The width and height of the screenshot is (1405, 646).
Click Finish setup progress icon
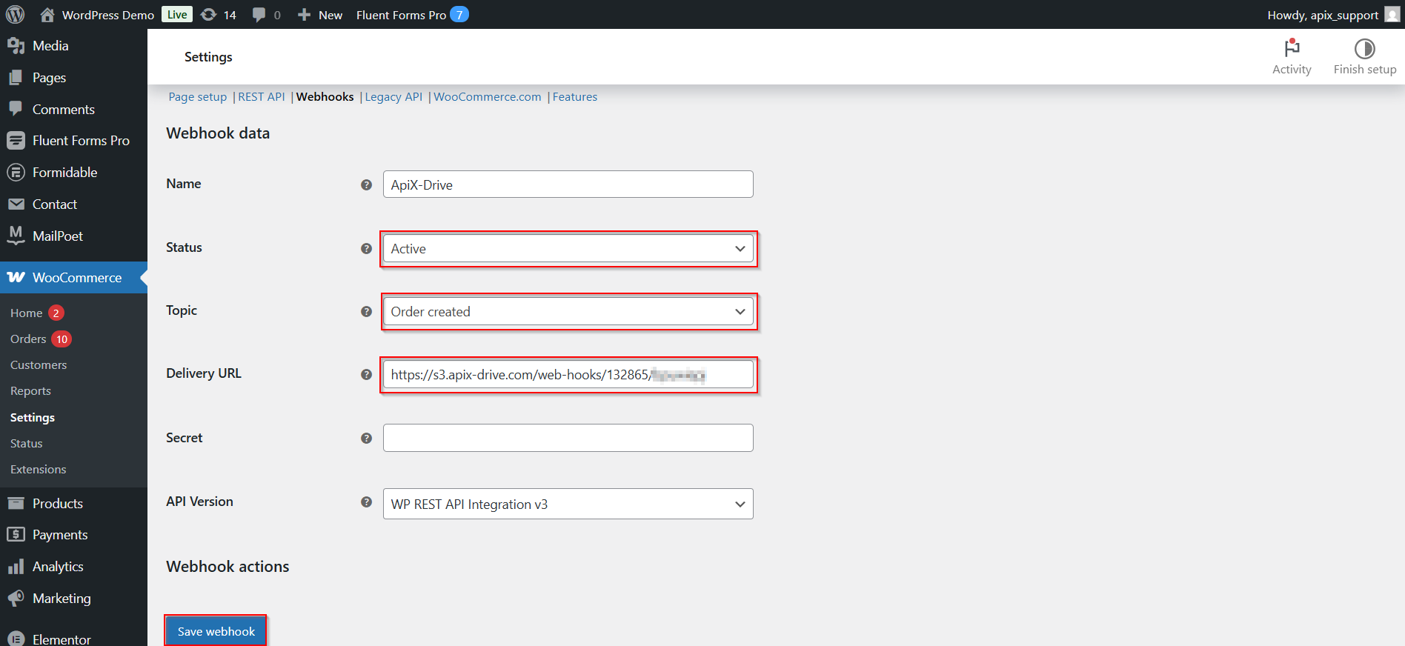tap(1364, 49)
